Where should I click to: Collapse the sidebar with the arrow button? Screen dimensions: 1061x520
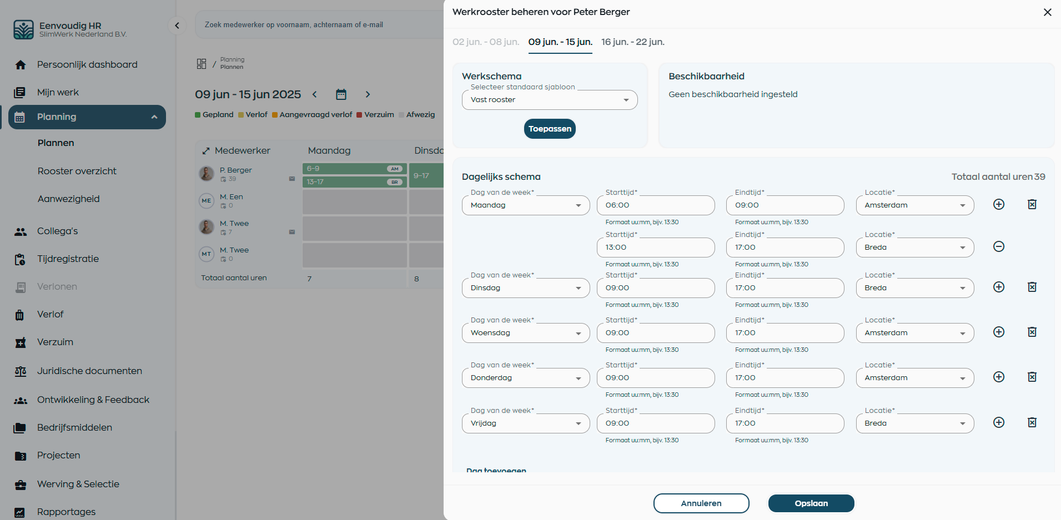pyautogui.click(x=177, y=25)
